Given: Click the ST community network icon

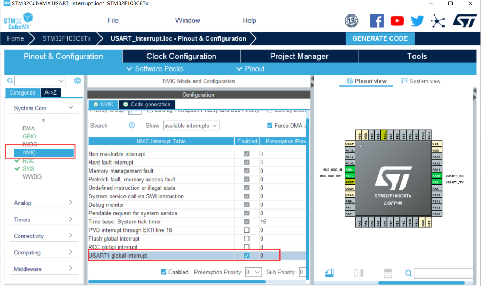Looking at the screenshot, I should [438, 21].
